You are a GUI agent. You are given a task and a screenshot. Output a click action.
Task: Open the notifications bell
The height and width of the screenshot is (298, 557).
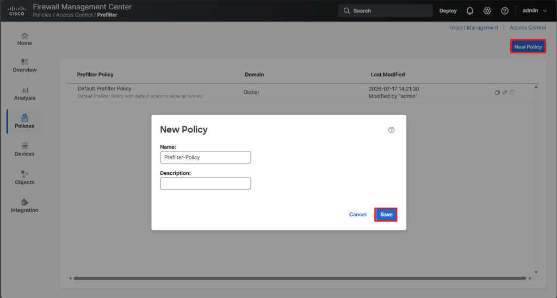[469, 11]
